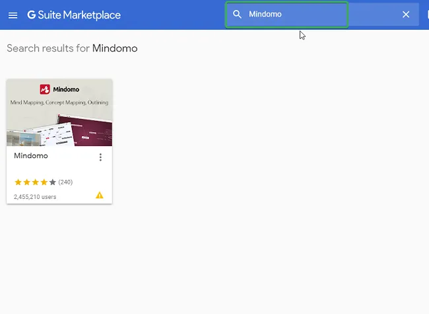Open the hamburger main menu

coord(13,15)
